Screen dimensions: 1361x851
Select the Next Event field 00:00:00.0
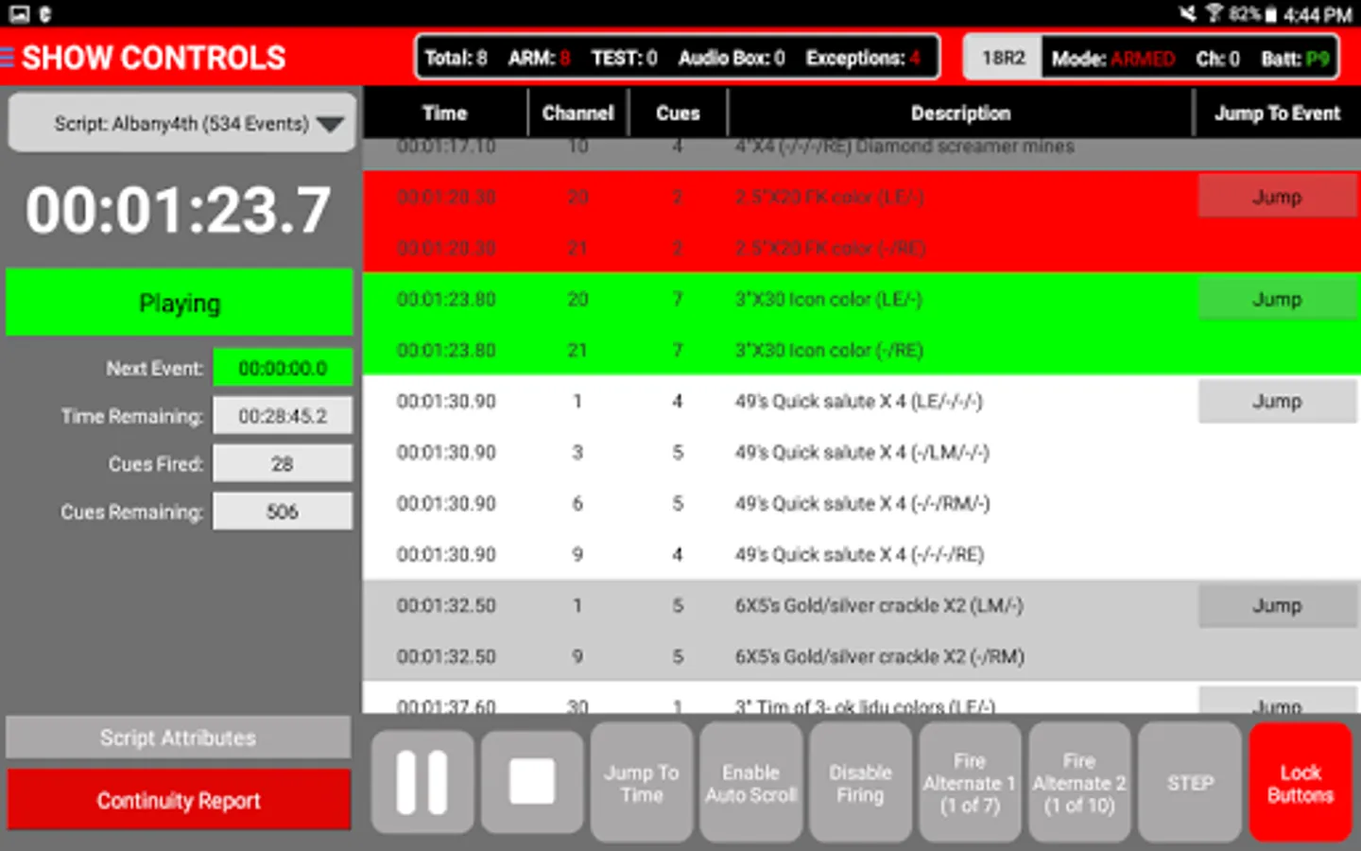(x=283, y=368)
